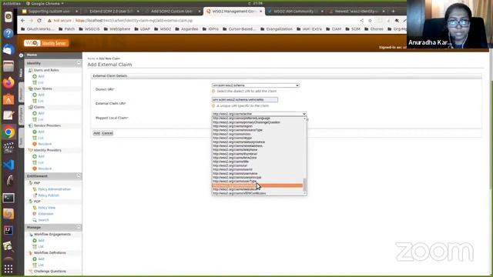Click List under Users and Roles
Image resolution: width=493 pixels, height=277 pixels.
tap(41, 82)
